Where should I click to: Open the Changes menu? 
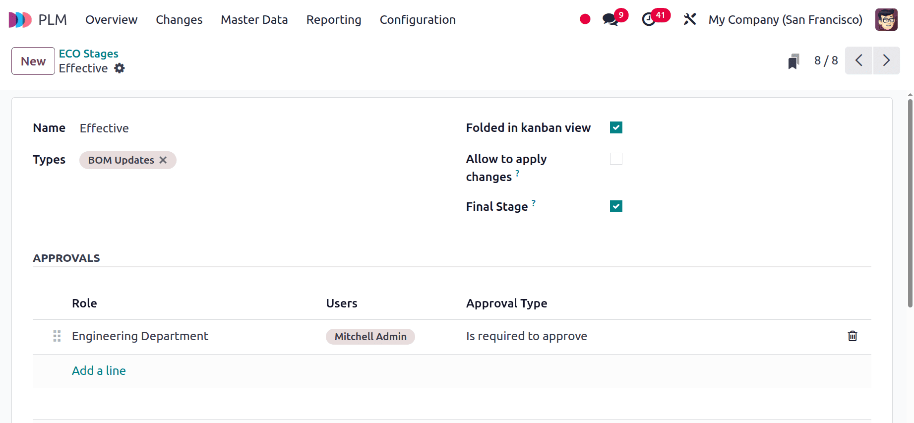pos(179,20)
